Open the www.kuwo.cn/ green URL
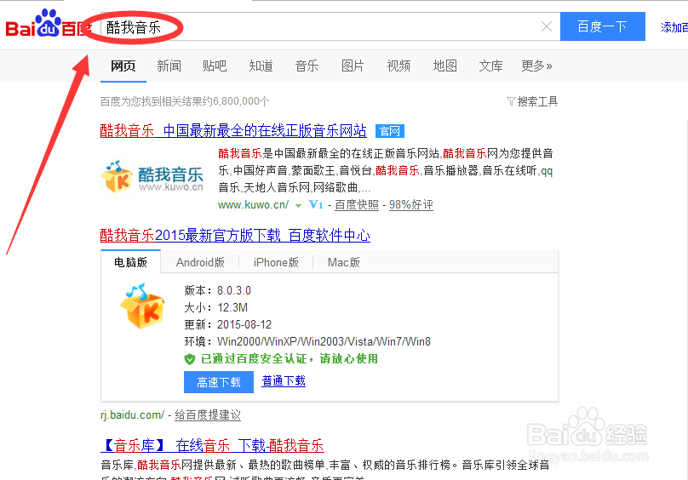 click(253, 205)
